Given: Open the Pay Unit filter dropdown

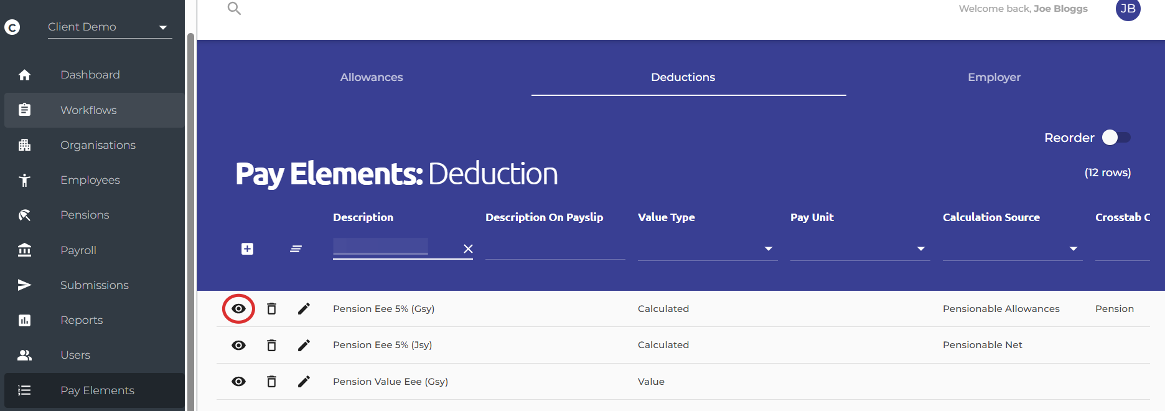Looking at the screenshot, I should tap(860, 249).
